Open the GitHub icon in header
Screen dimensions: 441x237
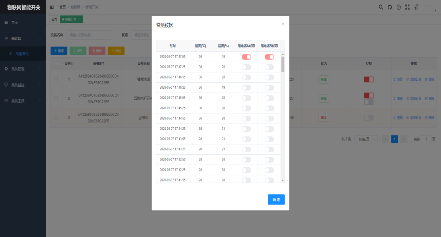coord(390,7)
